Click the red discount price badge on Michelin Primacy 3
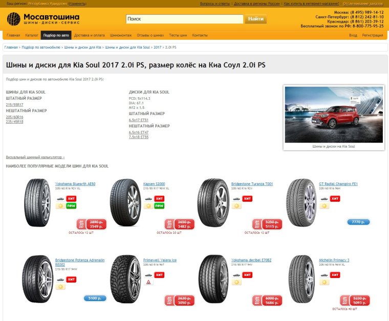The width and height of the screenshot is (389, 321). 355,301
